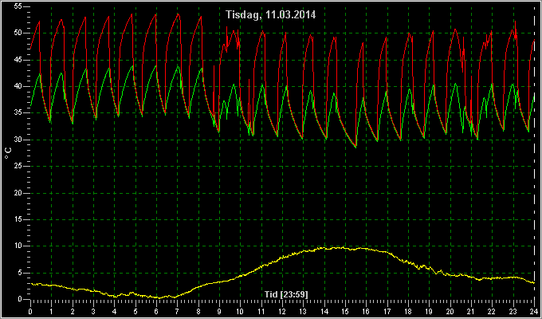Viewport: 542px width, 319px height.
Task: Select hour 6 on the time axis
Action: (156, 311)
